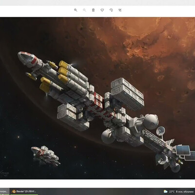
Task: Click the spherical tank on the spaceship
Action: (x=151, y=121)
